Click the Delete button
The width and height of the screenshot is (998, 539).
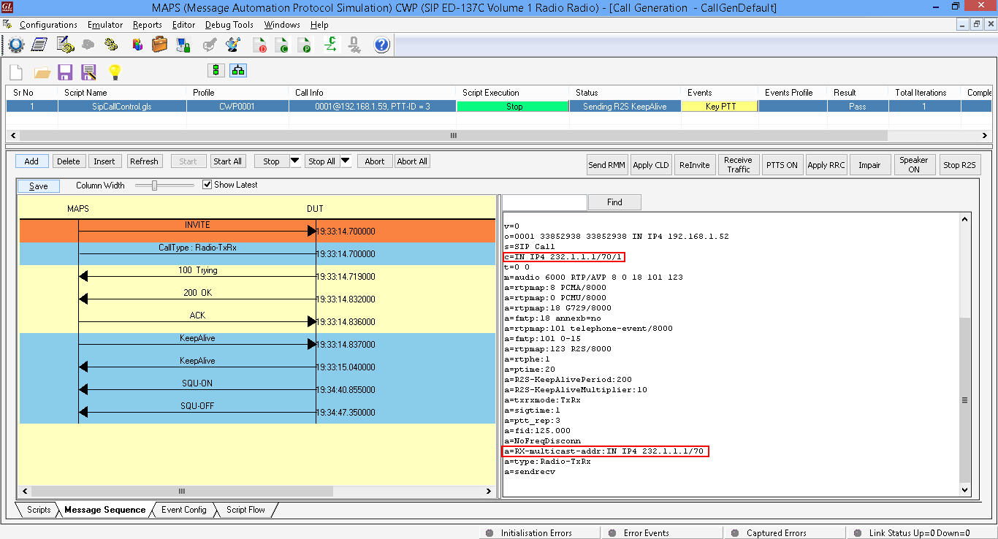pyautogui.click(x=69, y=161)
